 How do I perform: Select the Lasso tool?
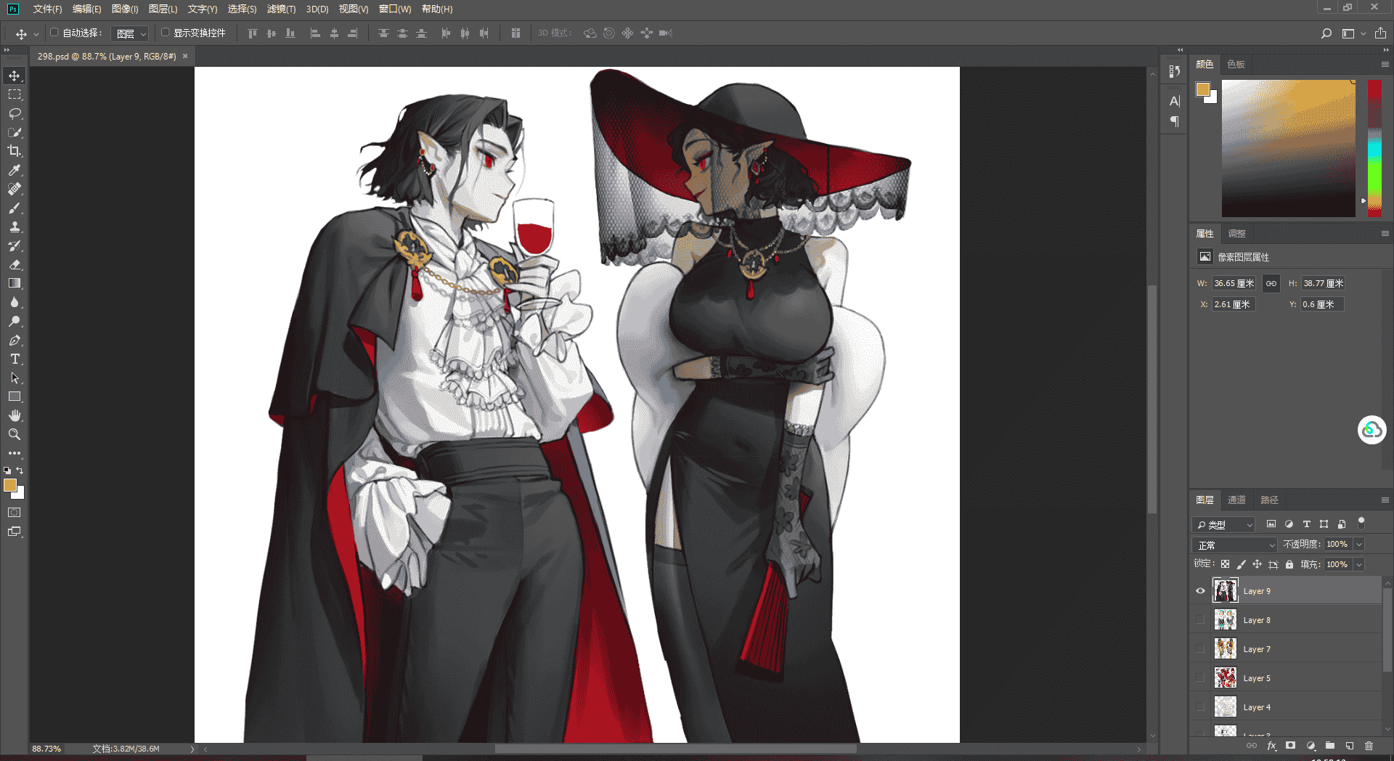point(15,113)
